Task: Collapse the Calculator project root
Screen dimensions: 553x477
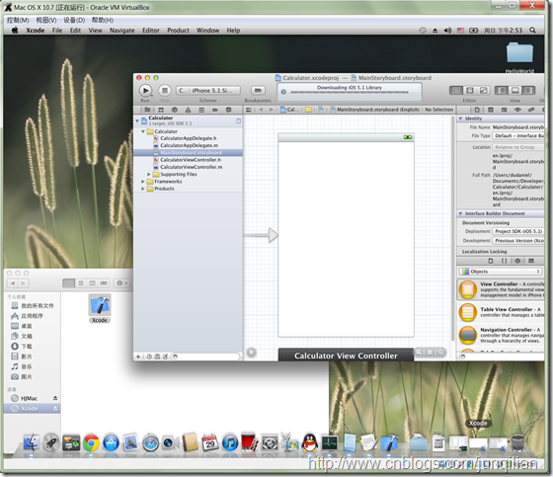Action: (x=137, y=120)
